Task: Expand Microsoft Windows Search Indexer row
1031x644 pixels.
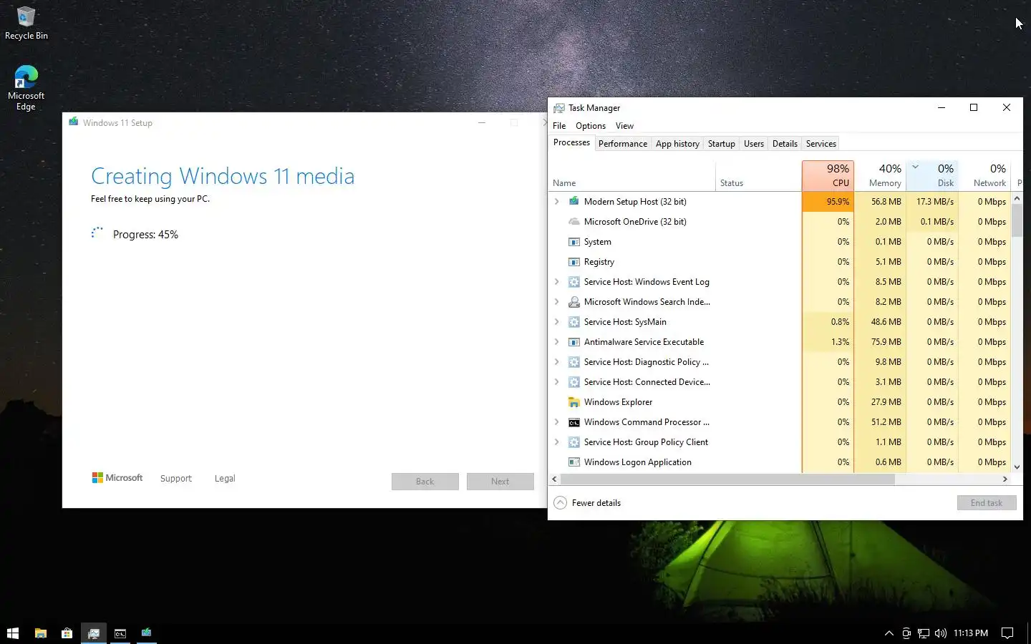Action: [x=557, y=302]
